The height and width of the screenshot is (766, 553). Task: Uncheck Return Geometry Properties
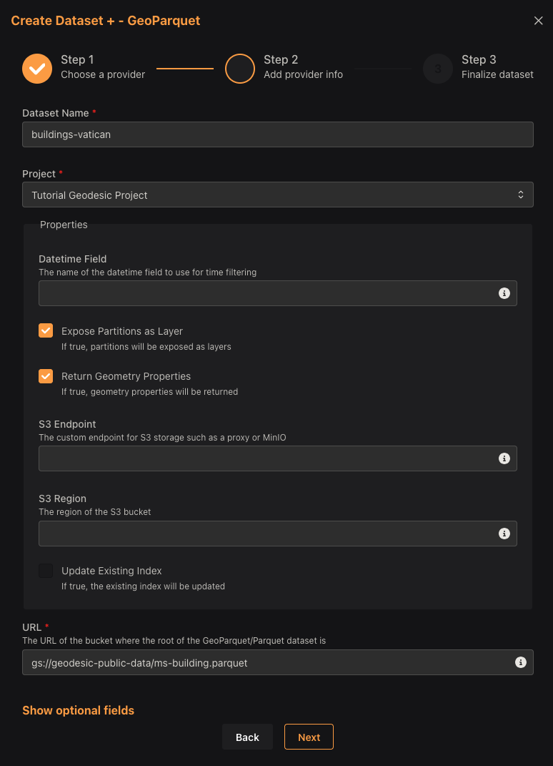46,376
